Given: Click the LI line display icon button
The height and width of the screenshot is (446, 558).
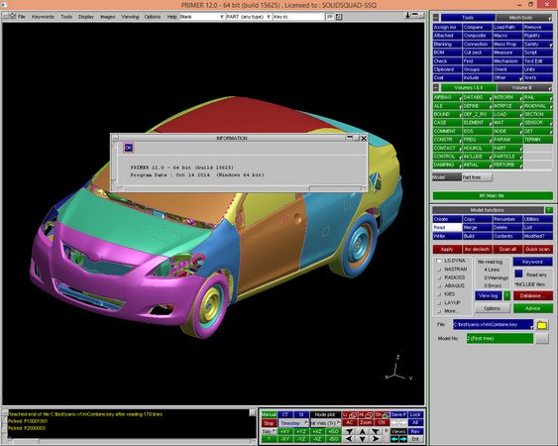Looking at the screenshot, I should click(x=350, y=414).
